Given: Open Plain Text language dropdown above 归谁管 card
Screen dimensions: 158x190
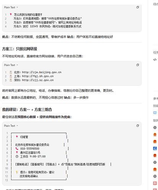Looking at the screenshot, I should coord(11,126).
